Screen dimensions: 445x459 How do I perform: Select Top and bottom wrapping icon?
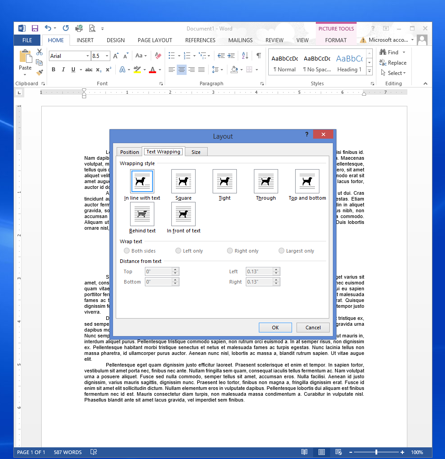307,181
